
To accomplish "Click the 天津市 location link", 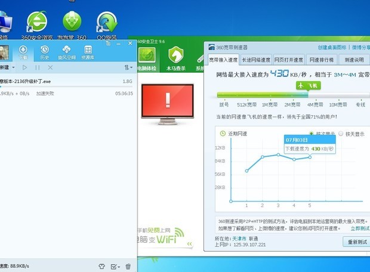I will [239, 239].
